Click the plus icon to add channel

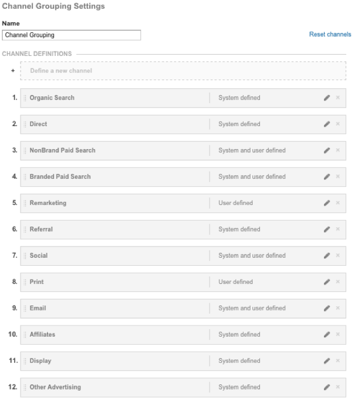pos(13,71)
